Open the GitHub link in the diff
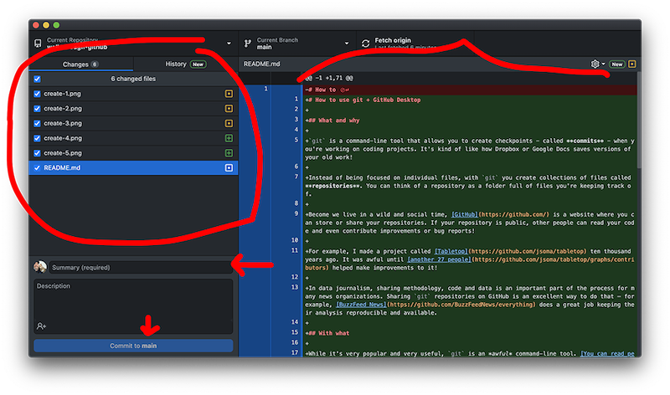 [x=465, y=214]
